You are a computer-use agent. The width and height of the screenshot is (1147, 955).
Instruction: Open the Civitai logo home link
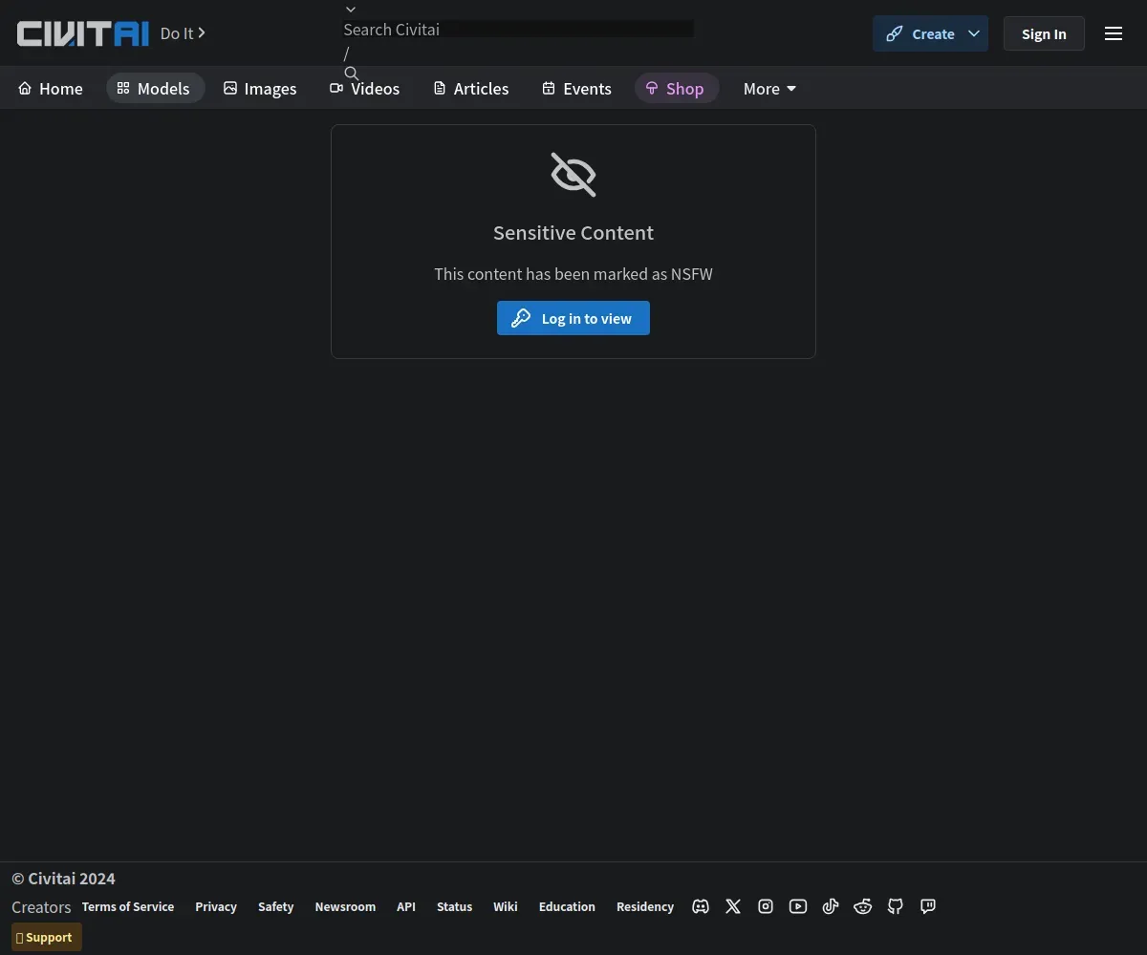pyautogui.click(x=83, y=33)
